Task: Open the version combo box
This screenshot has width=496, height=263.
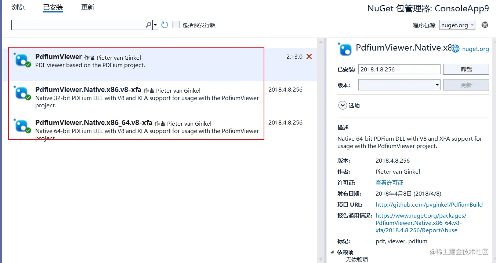Action: pyautogui.click(x=399, y=85)
